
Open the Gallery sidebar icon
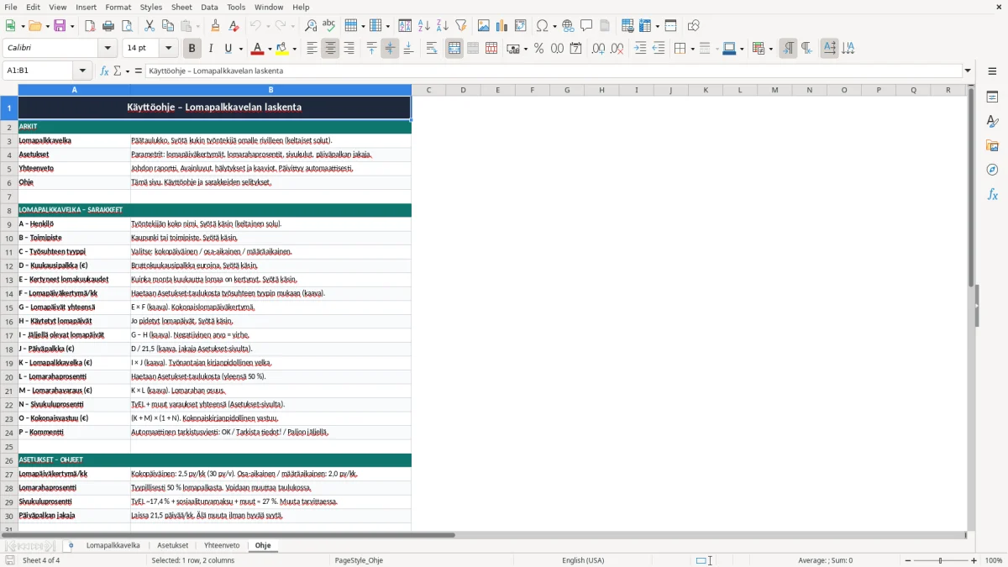coord(992,145)
